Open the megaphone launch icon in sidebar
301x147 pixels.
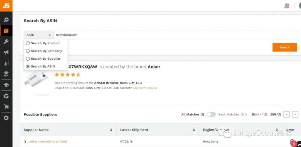6,52
